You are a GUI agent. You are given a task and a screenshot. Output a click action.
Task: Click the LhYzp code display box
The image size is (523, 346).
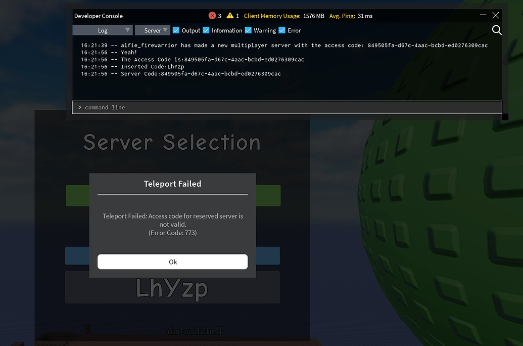(172, 288)
